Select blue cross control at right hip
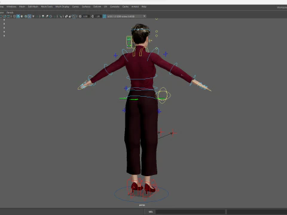The height and width of the screenshot is (215, 287). click(159, 112)
